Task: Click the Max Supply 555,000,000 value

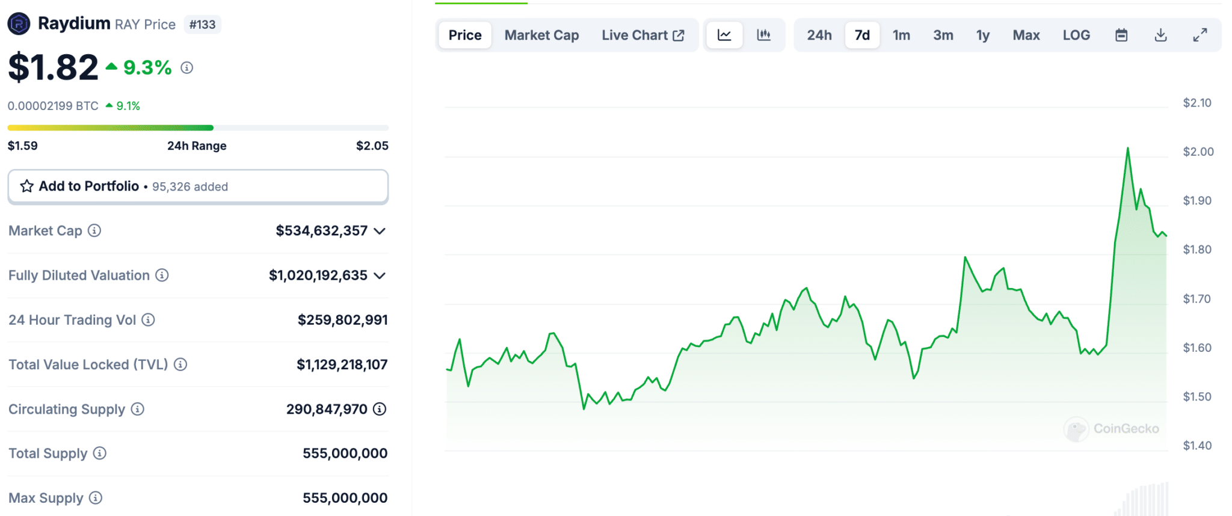Action: point(345,498)
